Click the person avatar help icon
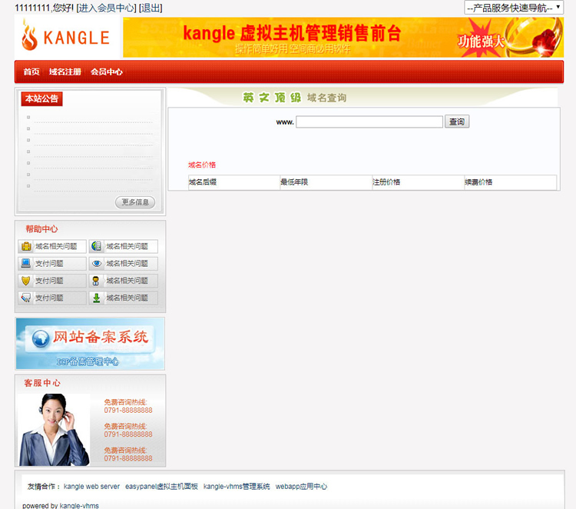Screen dimensions: 576x509 [x=97, y=281]
